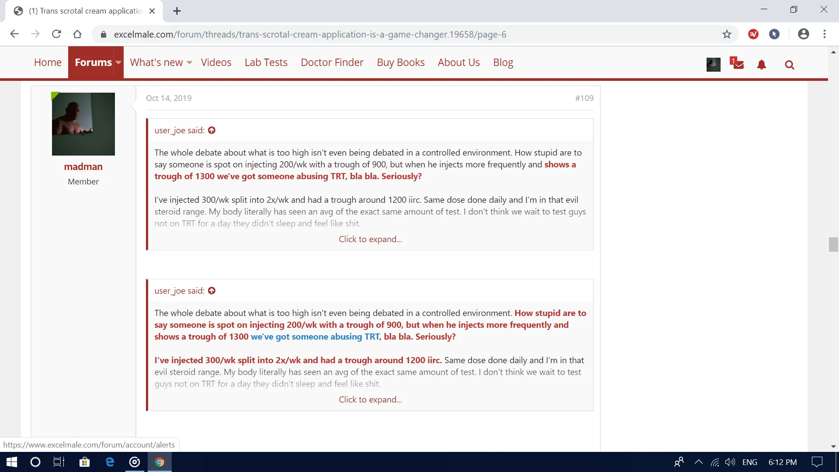The height and width of the screenshot is (472, 839).
Task: Open madman's profile via username link
Action: pyautogui.click(x=83, y=167)
